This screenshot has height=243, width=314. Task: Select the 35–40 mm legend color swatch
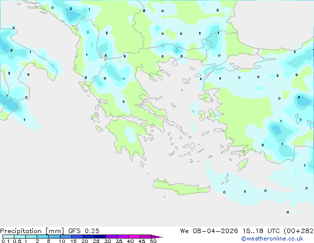click(x=122, y=237)
